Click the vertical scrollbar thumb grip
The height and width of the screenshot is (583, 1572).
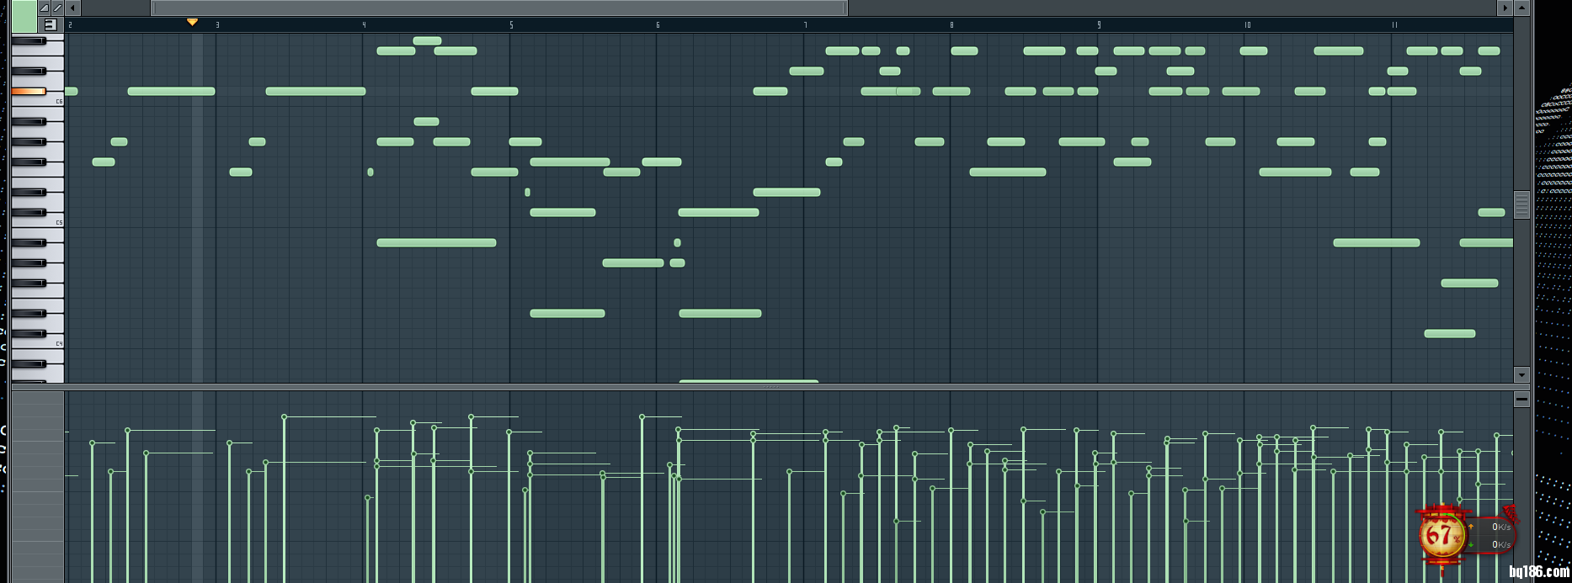[x=1521, y=204]
